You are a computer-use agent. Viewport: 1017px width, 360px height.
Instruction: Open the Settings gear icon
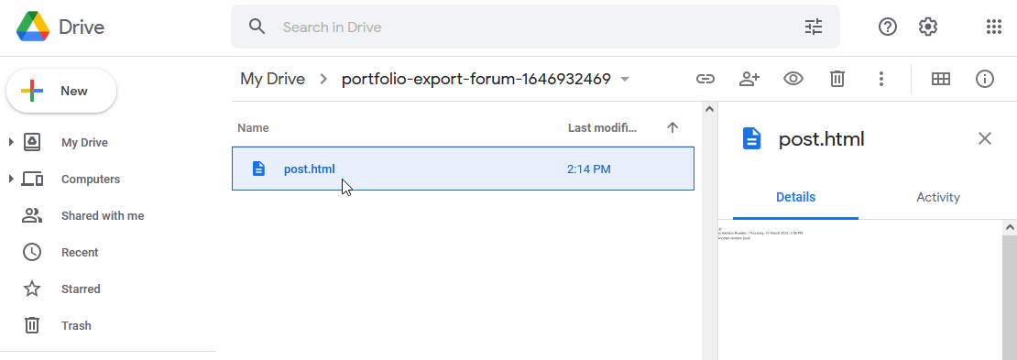tap(928, 27)
